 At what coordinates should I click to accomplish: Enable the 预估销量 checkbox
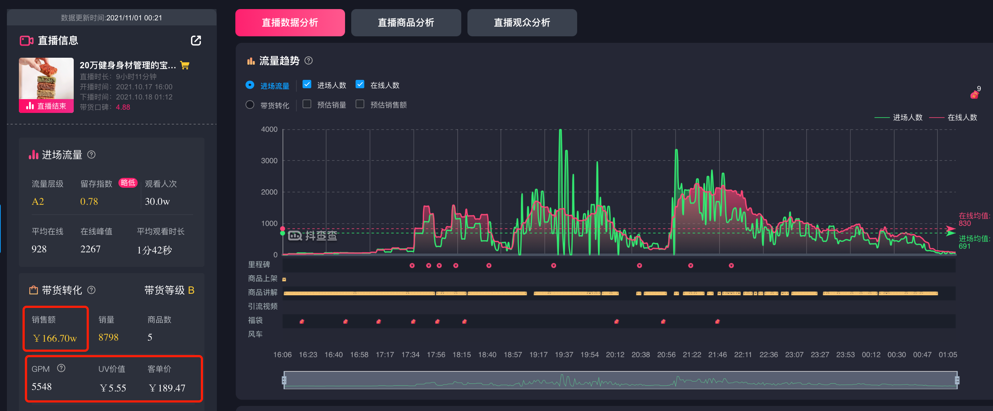307,104
